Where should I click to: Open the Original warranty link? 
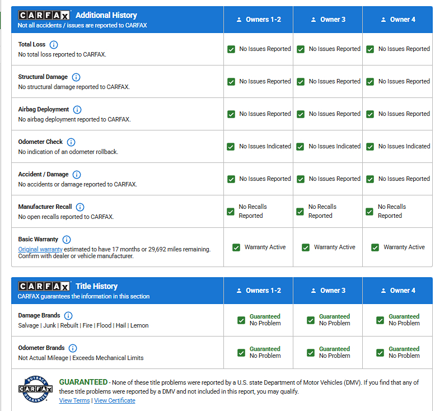[x=40, y=249]
